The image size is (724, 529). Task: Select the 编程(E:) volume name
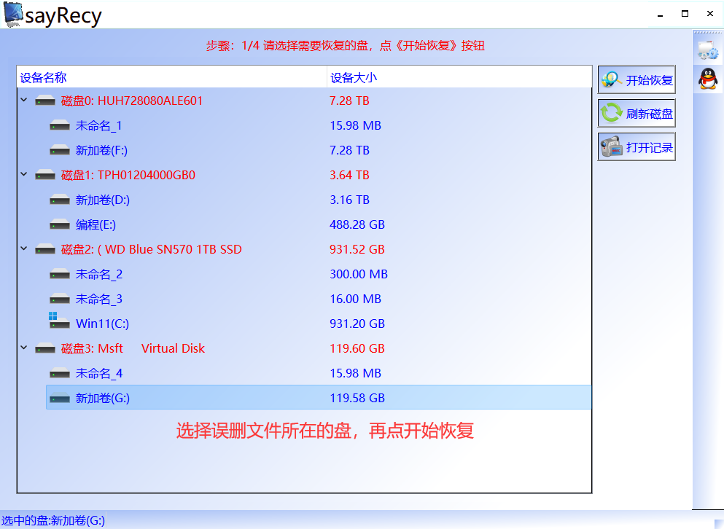tap(96, 225)
